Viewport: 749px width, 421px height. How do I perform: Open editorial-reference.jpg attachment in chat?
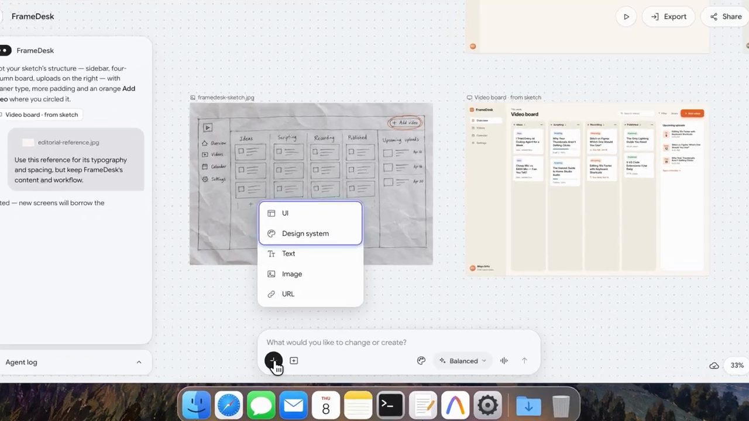[61, 142]
